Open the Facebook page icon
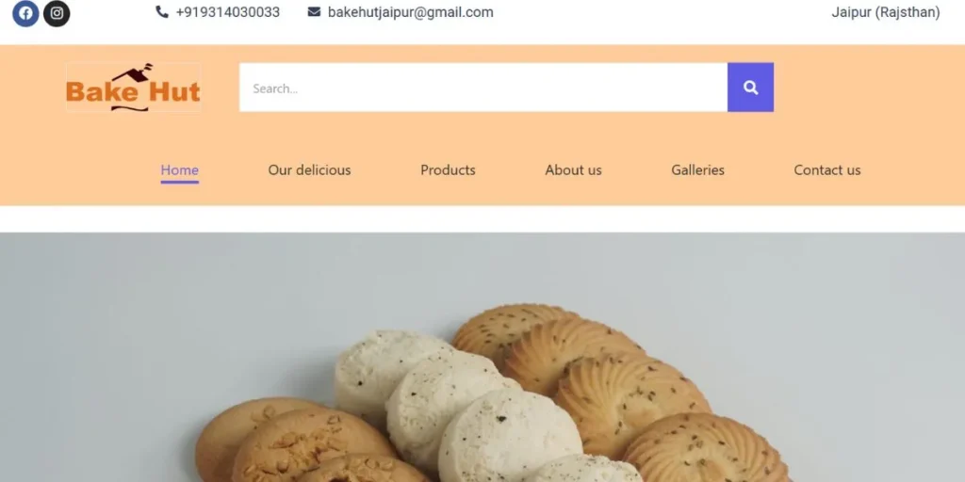965x482 pixels. [25, 13]
